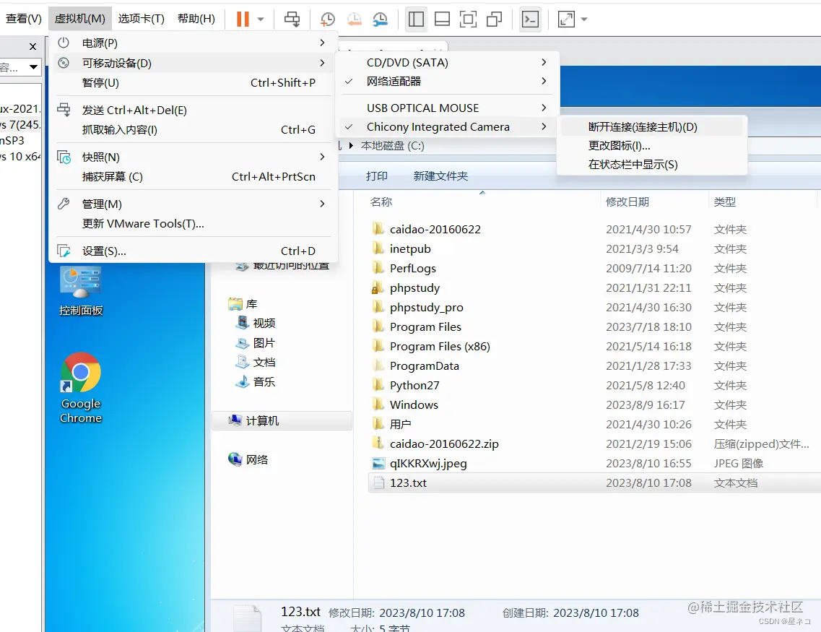821x632 pixels.
Task: Open the console view toolbar icon
Action: click(531, 20)
